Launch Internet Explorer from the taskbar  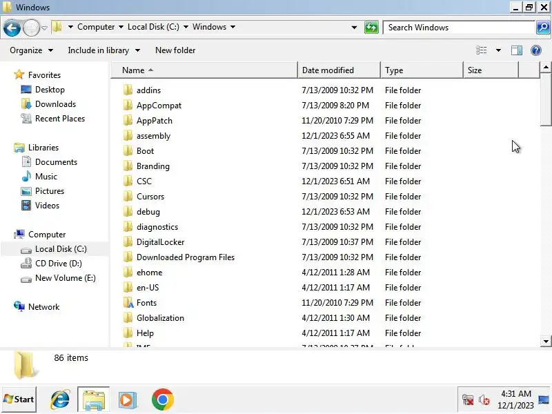(60, 400)
